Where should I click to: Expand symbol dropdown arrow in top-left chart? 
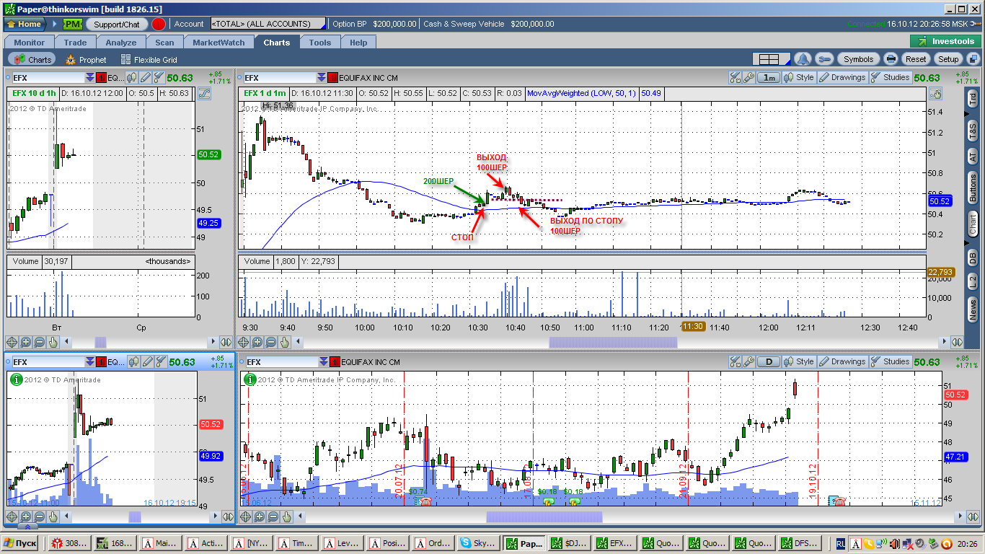click(89, 78)
